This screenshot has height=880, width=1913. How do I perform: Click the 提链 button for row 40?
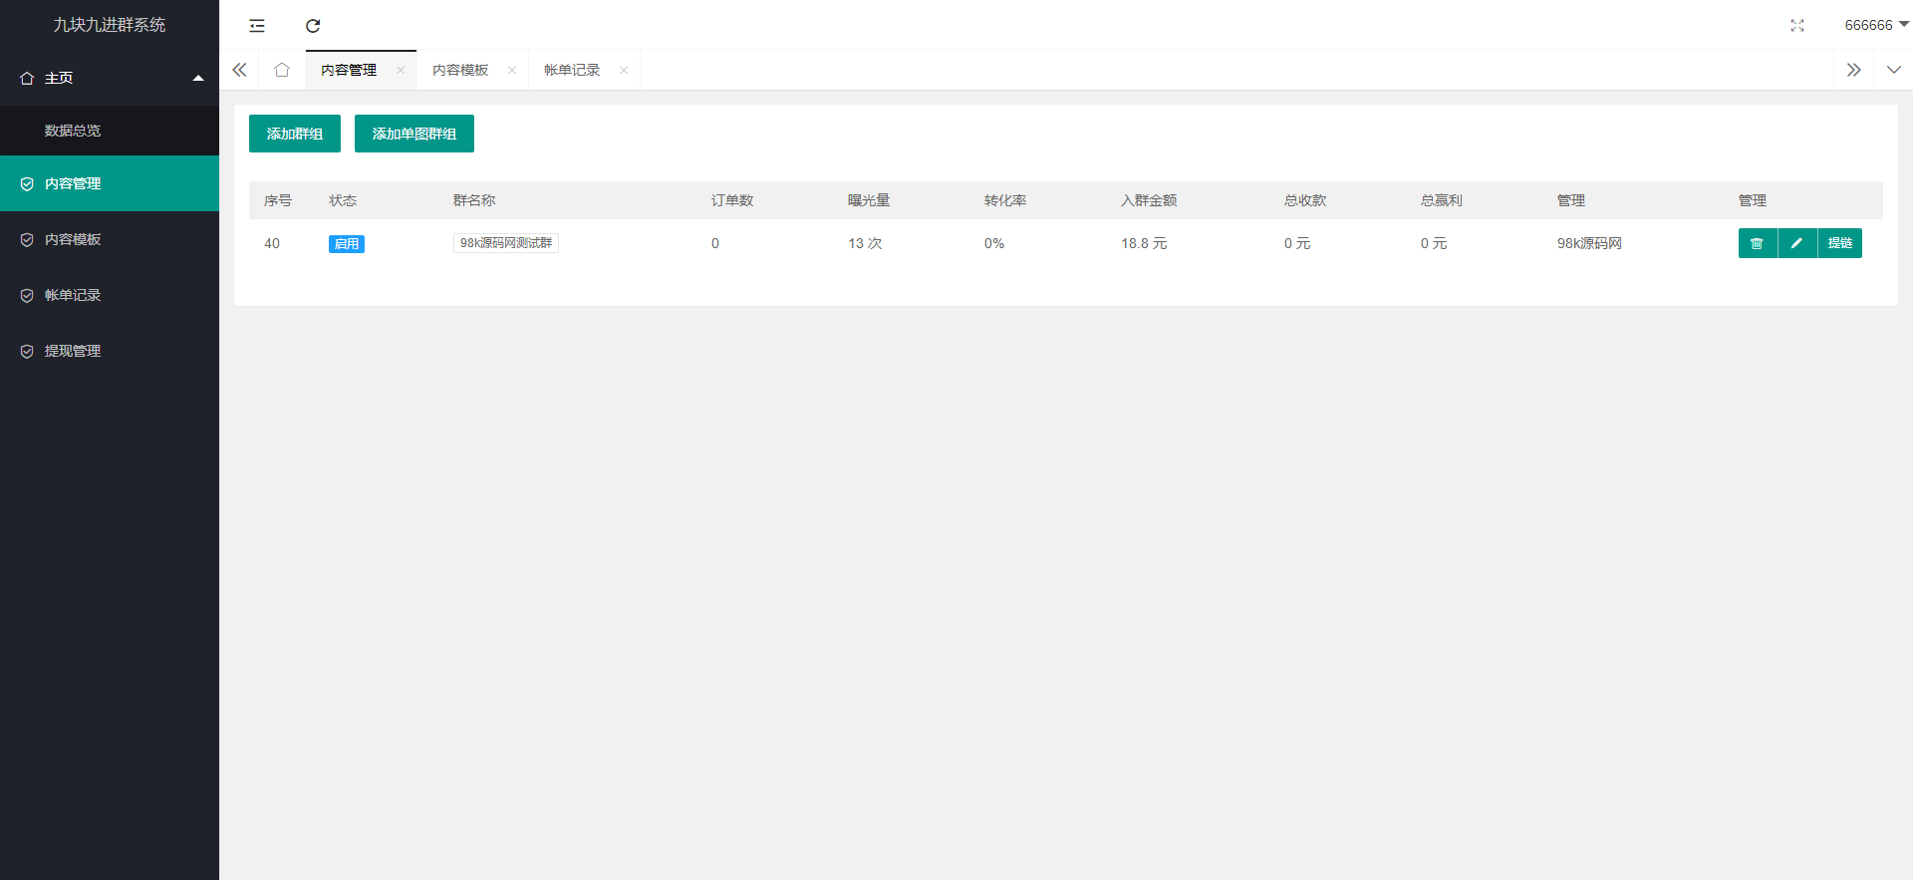pos(1840,243)
